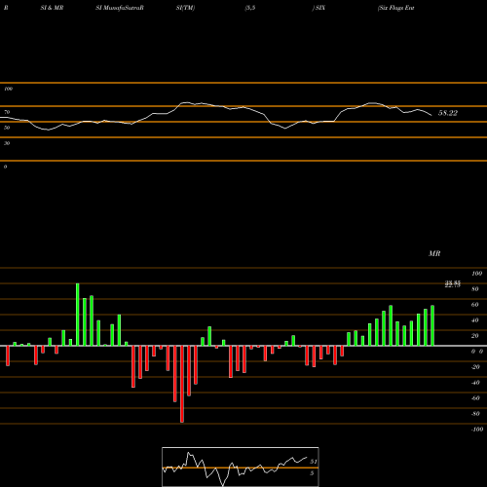Click the 51 value in mini chart

(313, 462)
